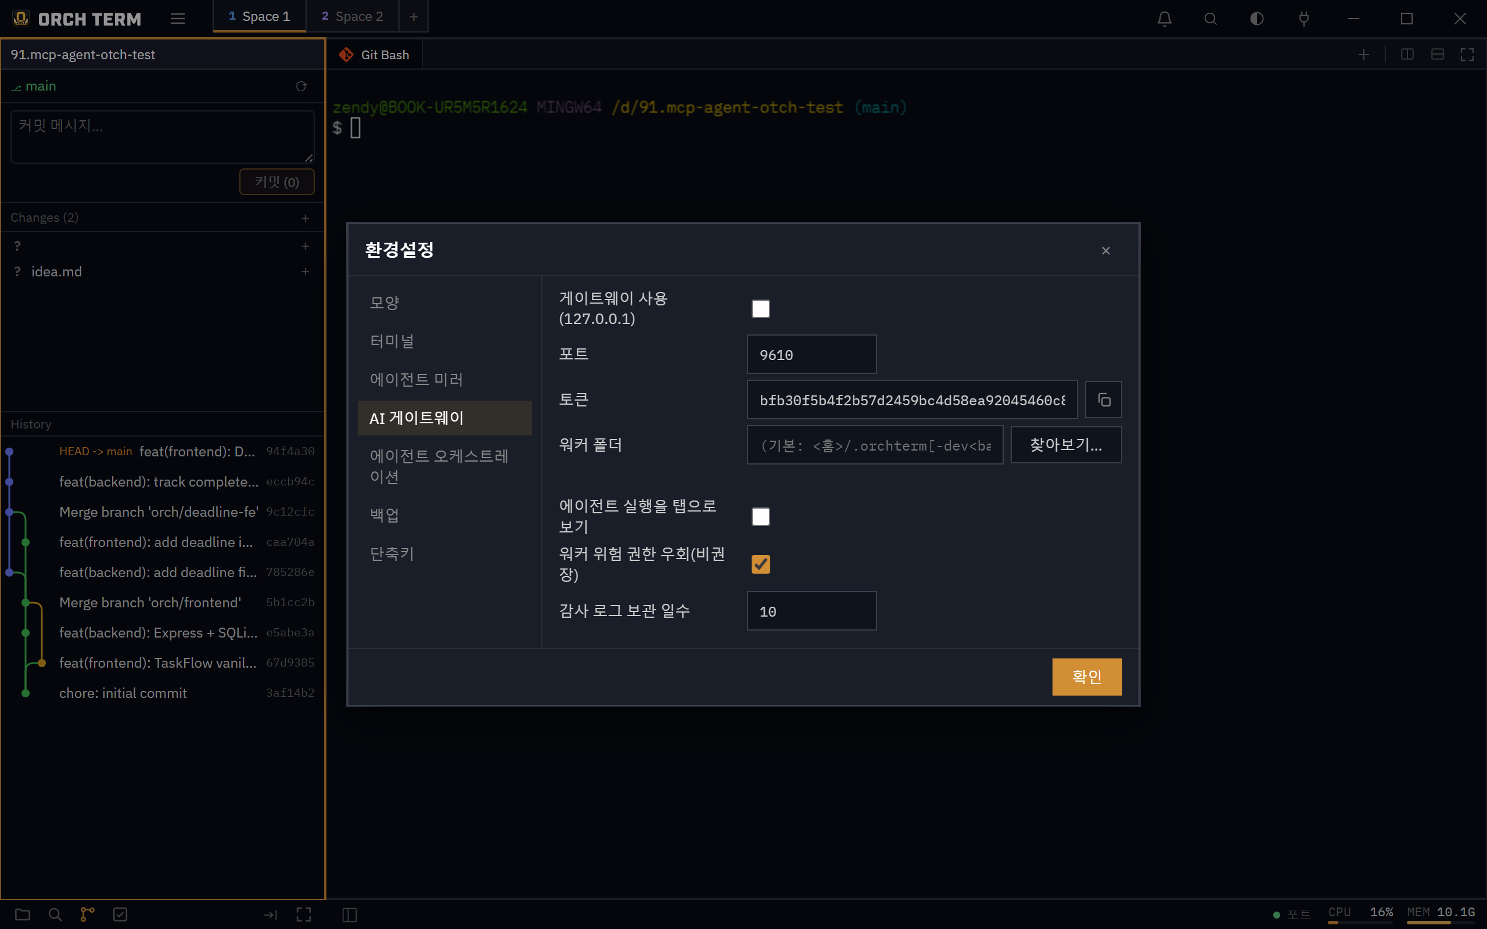The image size is (1487, 929).
Task: Toggle show agent execution as tab checkbox
Action: point(761,516)
